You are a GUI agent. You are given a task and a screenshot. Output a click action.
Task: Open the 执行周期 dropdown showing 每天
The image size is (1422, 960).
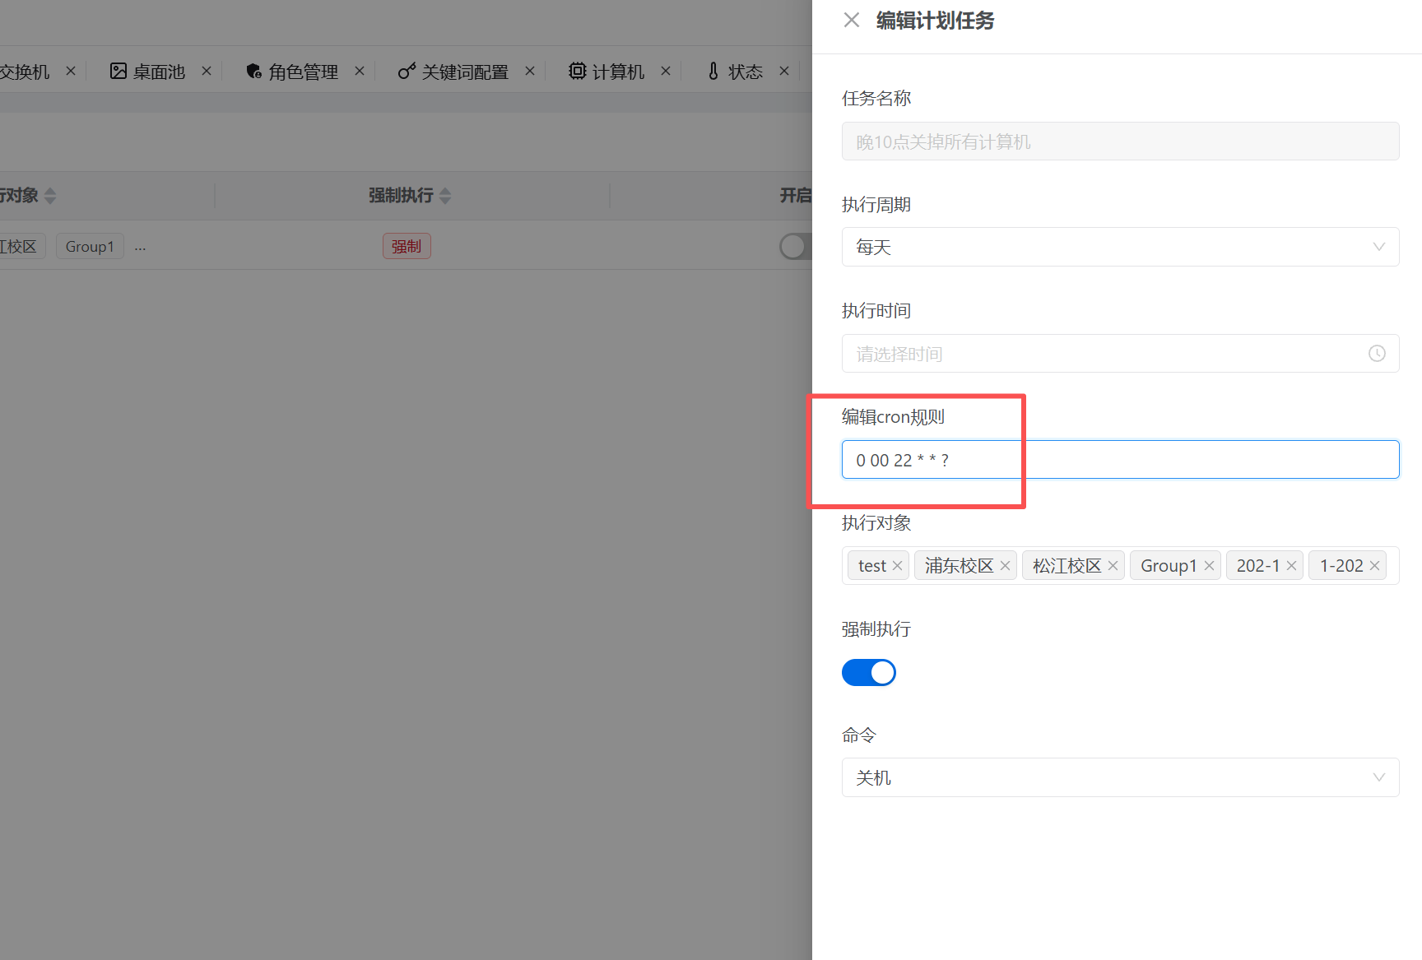pos(1119,247)
